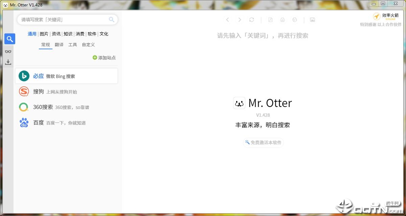Click the Baidu paw logo icon
406x216 pixels.
[24, 123]
